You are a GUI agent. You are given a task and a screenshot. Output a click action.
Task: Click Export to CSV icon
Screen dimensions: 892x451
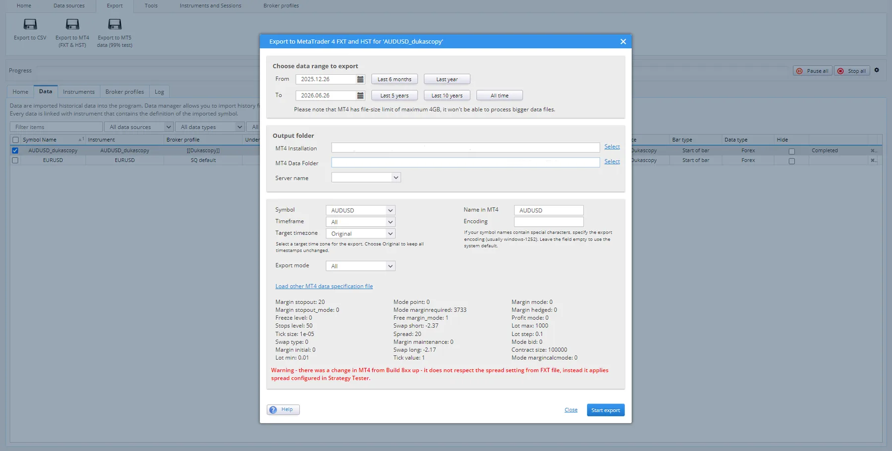30,24
